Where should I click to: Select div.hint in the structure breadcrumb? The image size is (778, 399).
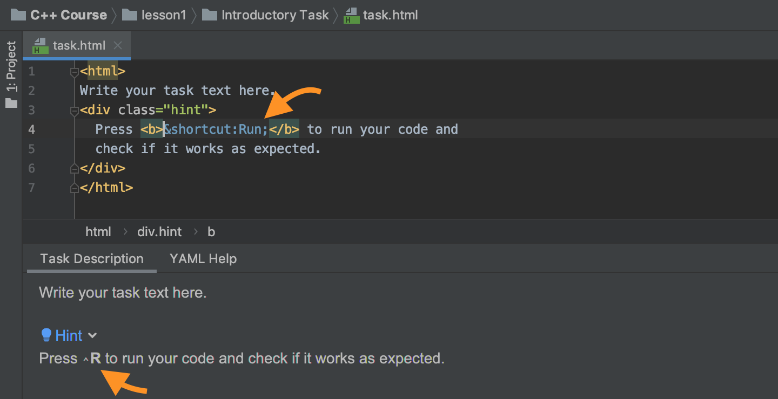(159, 232)
